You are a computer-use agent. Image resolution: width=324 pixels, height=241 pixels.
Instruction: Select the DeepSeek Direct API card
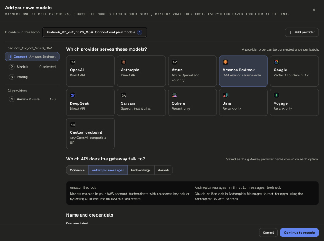tap(90, 102)
